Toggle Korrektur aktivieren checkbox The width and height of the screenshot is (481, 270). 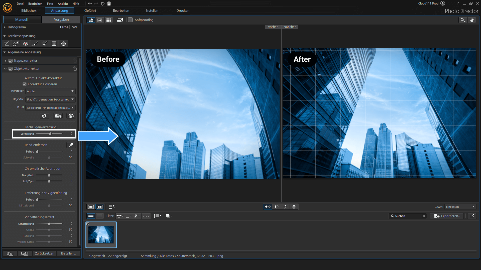coord(25,84)
